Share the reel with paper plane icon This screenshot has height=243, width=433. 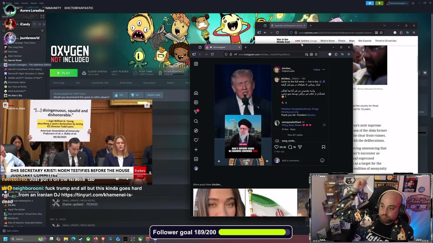[x=300, y=147]
